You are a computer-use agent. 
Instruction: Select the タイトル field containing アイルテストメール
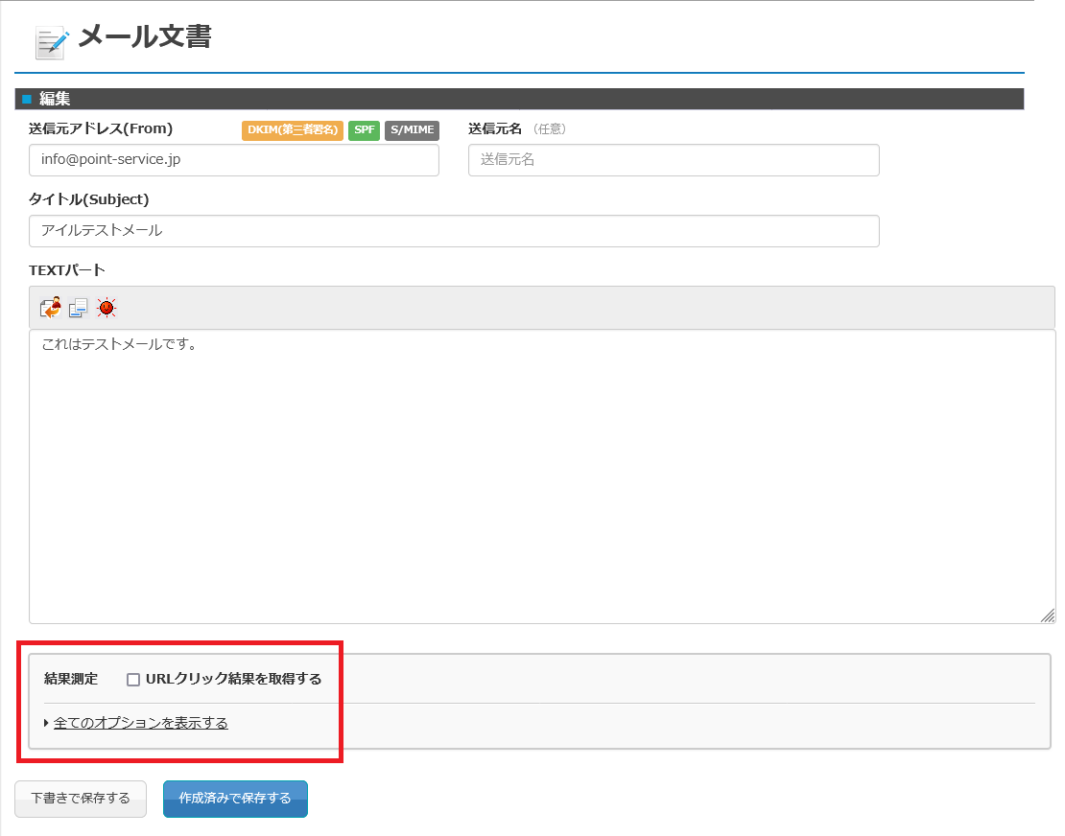click(453, 231)
